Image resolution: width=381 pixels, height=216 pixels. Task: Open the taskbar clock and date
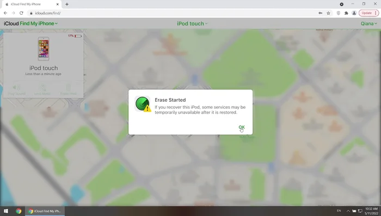coord(372,211)
